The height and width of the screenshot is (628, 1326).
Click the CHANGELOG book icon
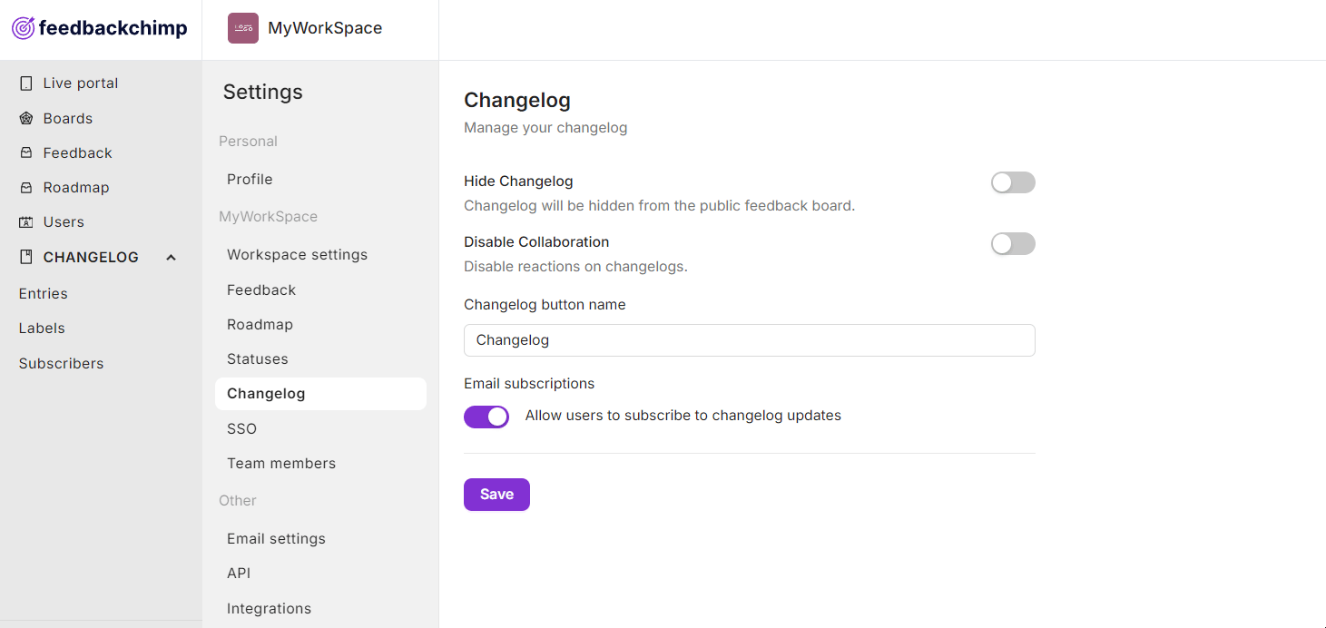pyautogui.click(x=26, y=257)
